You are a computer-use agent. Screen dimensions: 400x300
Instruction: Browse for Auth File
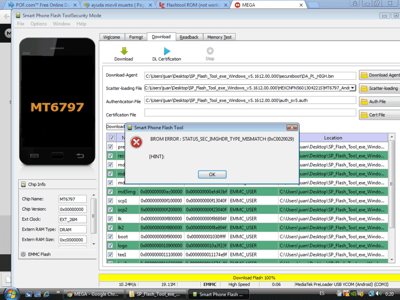point(380,101)
